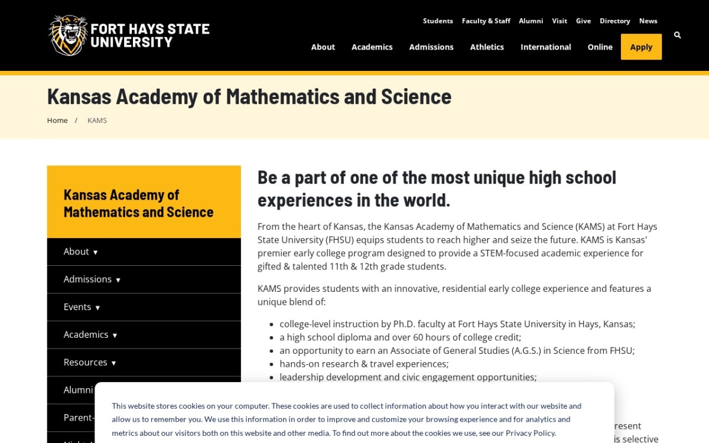709x443 pixels.
Task: Click the 'Be a part of one' headline
Action: pos(437,188)
